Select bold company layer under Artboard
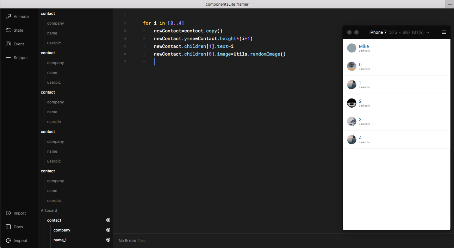Viewport: 454px width, 248px height. (x=62, y=230)
